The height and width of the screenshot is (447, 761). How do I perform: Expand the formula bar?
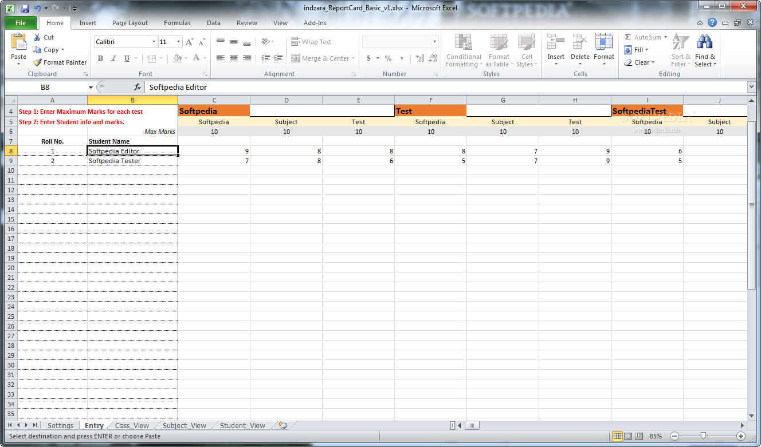pyautogui.click(x=751, y=87)
